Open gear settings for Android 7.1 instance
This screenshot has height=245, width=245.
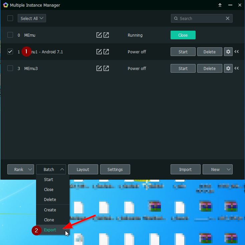point(228,52)
